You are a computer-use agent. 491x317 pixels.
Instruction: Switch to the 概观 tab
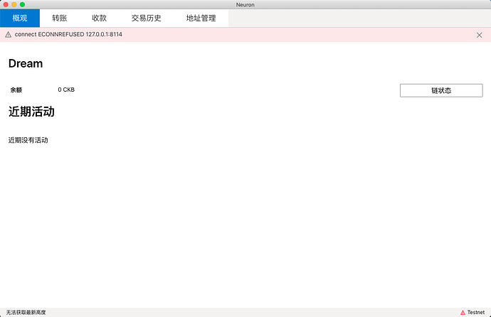click(20, 18)
